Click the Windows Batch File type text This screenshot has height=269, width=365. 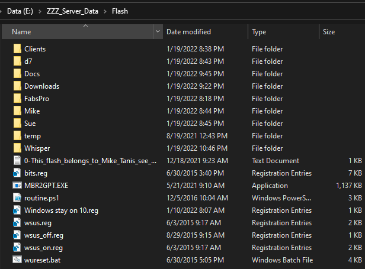click(283, 260)
